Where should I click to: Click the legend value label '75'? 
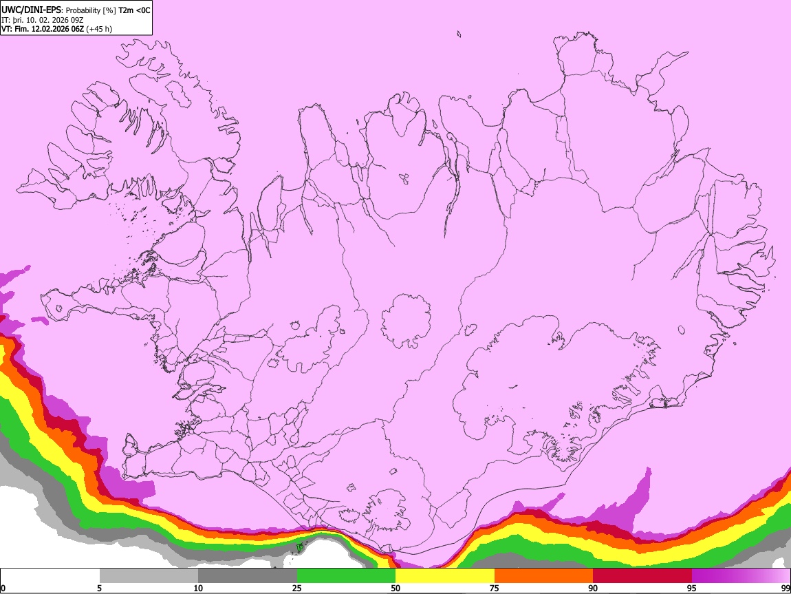(x=495, y=588)
